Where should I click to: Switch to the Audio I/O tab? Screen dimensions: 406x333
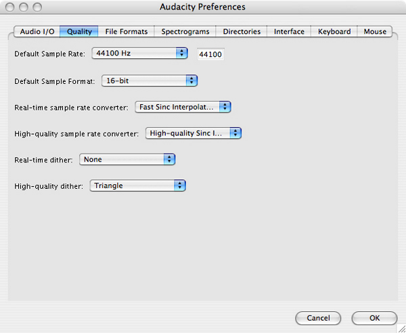click(37, 32)
